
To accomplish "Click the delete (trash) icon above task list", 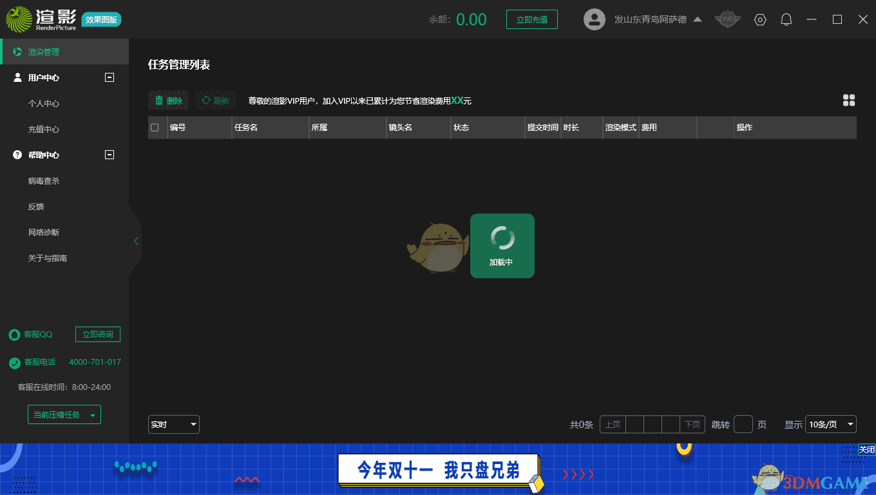I will pyautogui.click(x=159, y=100).
